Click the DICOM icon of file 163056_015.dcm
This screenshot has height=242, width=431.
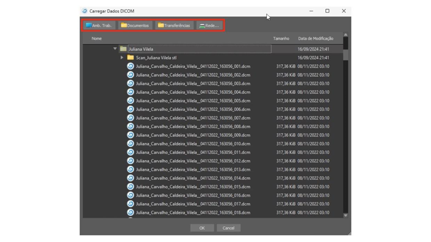(x=130, y=187)
